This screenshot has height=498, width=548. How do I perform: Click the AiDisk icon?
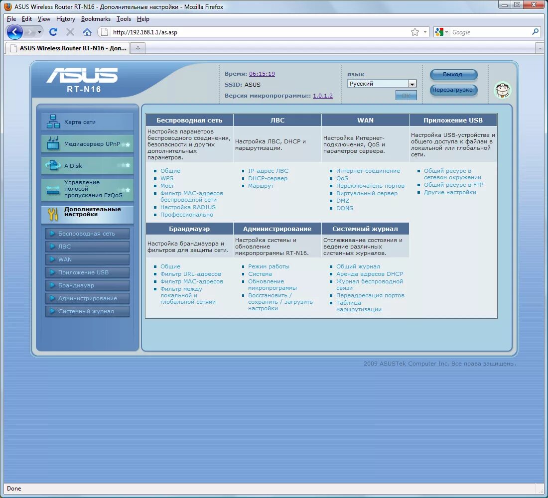tap(53, 165)
